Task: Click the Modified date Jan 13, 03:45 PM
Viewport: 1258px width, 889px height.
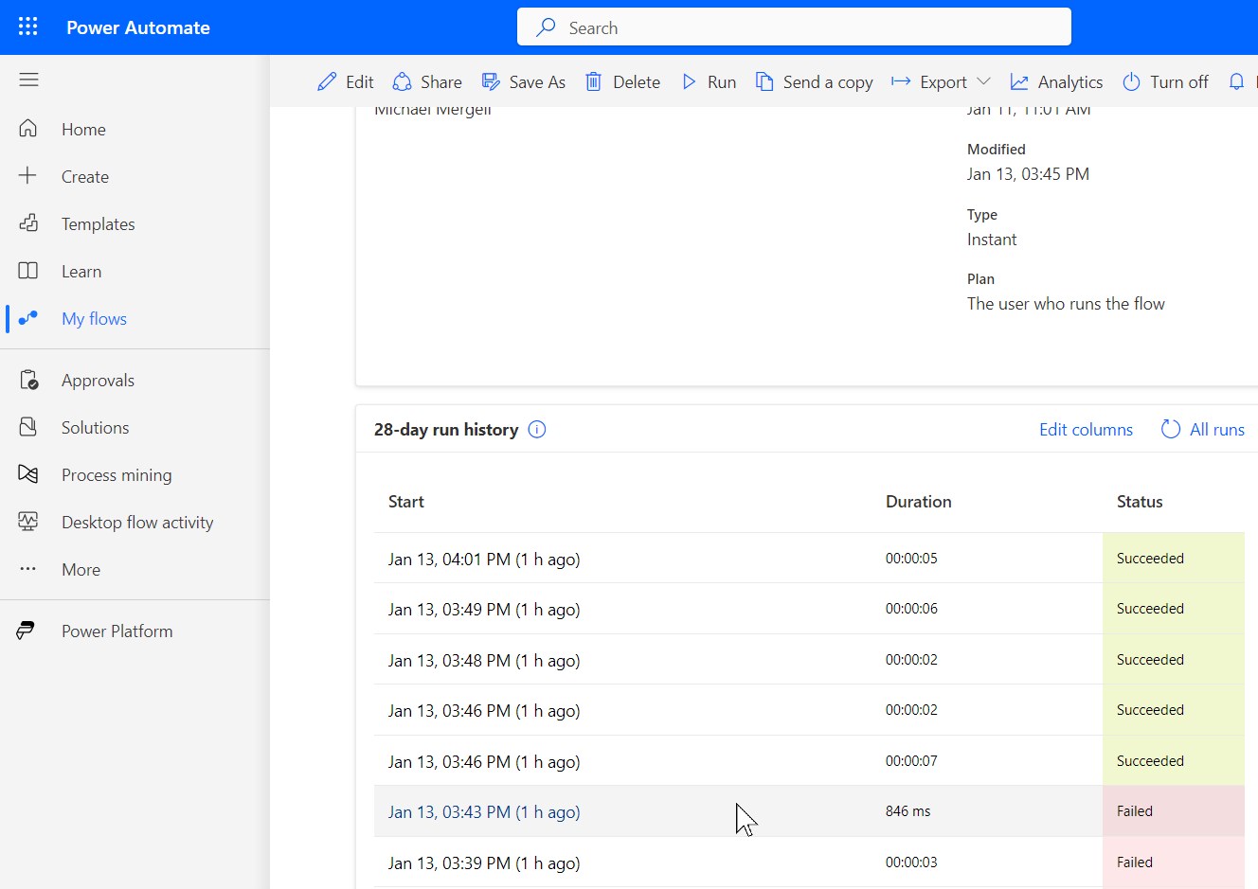Action: (1028, 174)
